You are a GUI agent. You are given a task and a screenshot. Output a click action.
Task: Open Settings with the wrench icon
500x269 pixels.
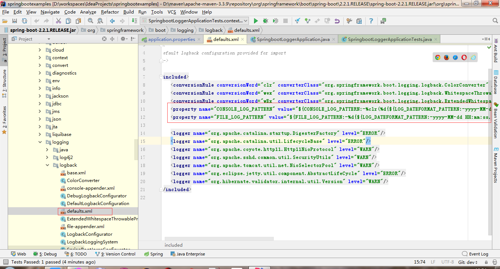[349, 21]
